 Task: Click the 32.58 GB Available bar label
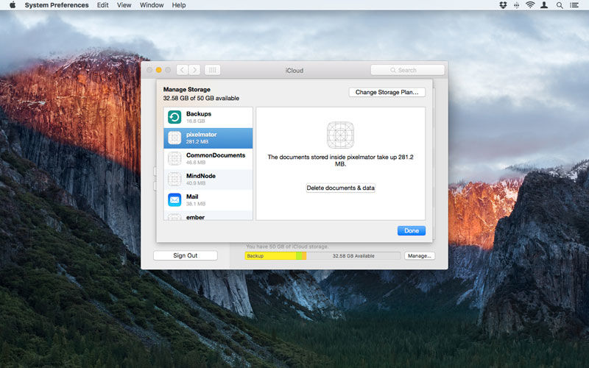click(x=353, y=255)
